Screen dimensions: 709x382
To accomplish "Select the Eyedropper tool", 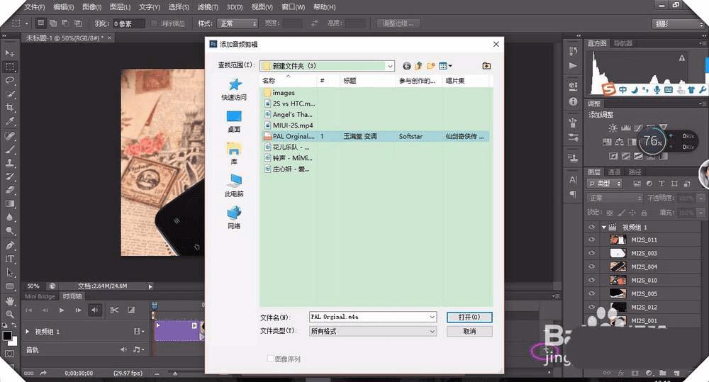I will (10, 121).
